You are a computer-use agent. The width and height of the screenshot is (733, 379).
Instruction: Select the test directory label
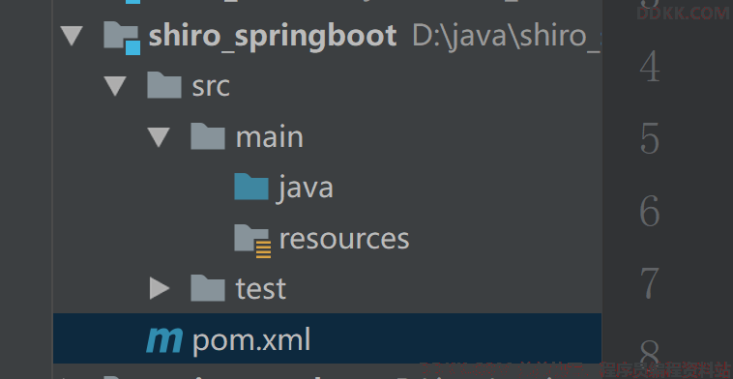pyautogui.click(x=261, y=289)
